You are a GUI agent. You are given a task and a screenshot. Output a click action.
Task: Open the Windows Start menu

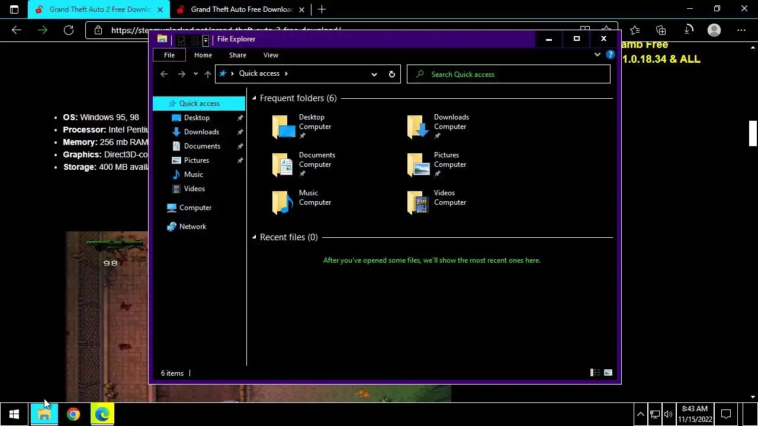[14, 414]
